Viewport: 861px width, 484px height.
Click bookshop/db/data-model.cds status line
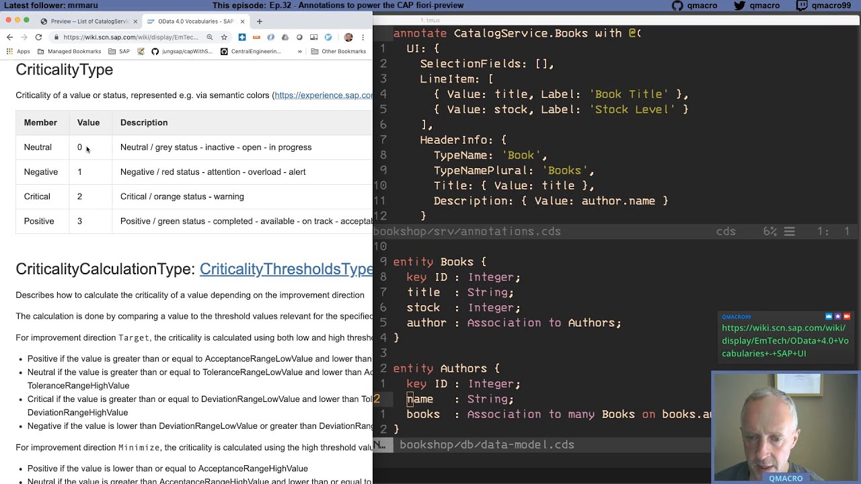(x=487, y=445)
